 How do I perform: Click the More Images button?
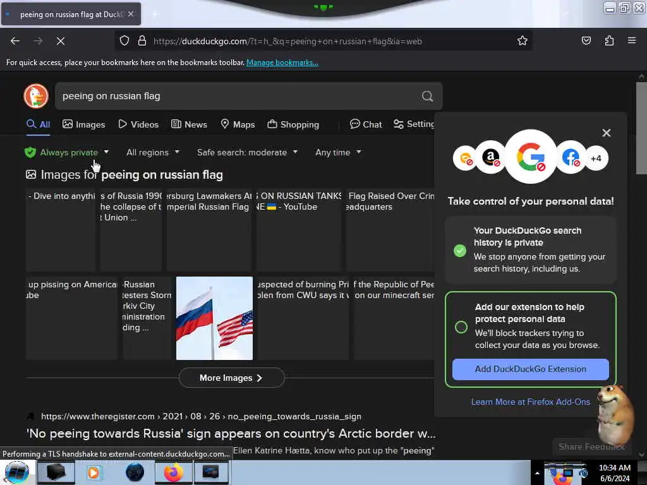pyautogui.click(x=231, y=378)
